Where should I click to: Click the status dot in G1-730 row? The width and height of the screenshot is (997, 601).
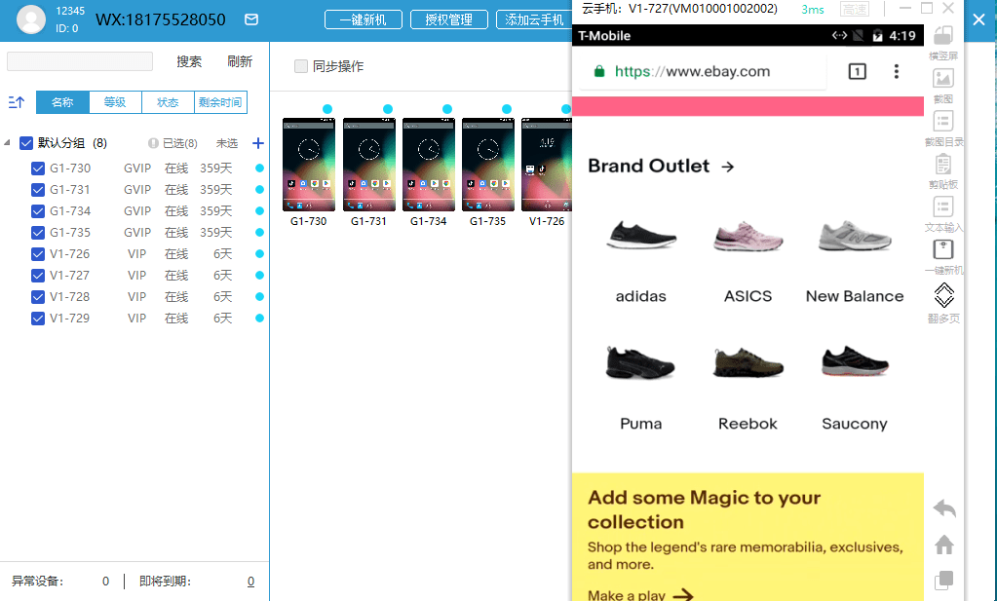(x=259, y=169)
